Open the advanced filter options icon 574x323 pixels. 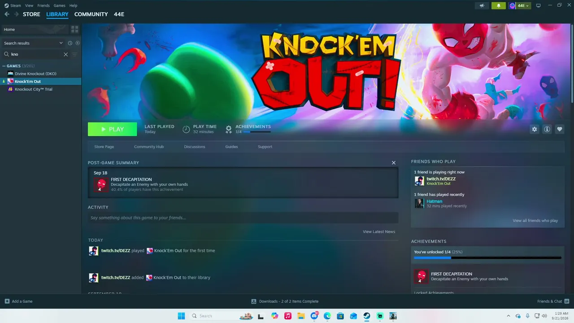click(x=75, y=54)
